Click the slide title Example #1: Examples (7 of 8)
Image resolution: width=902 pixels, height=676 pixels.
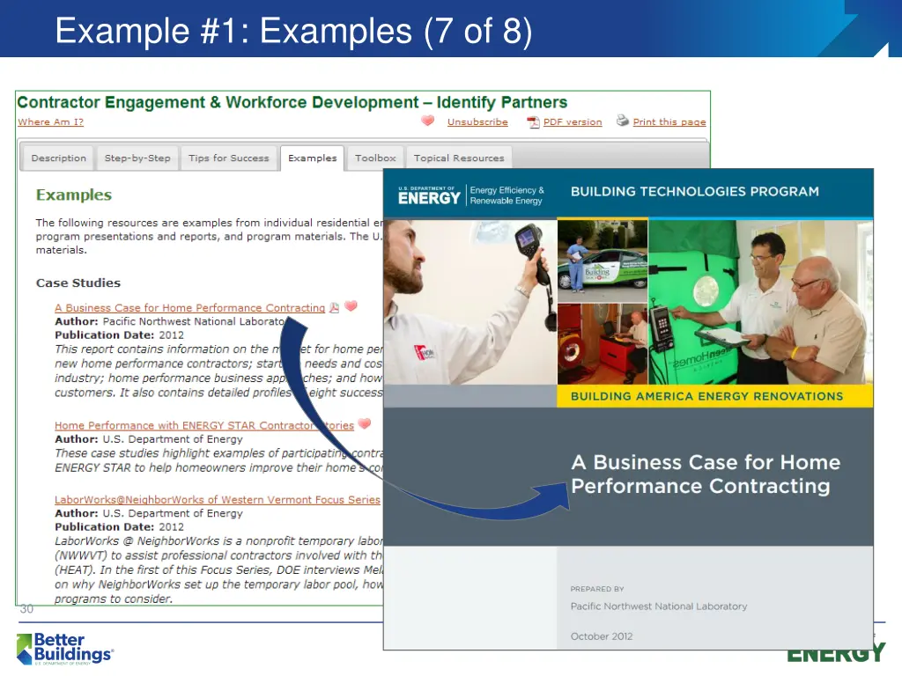click(x=293, y=31)
